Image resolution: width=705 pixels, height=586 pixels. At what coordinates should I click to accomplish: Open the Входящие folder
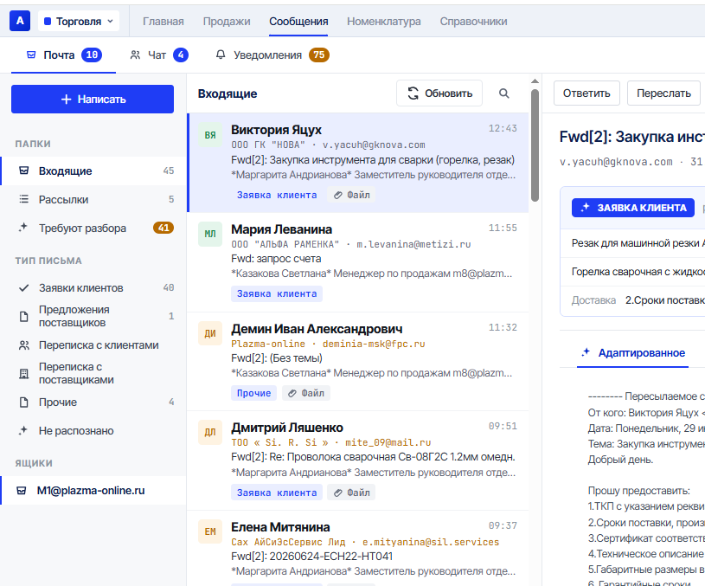[93, 171]
